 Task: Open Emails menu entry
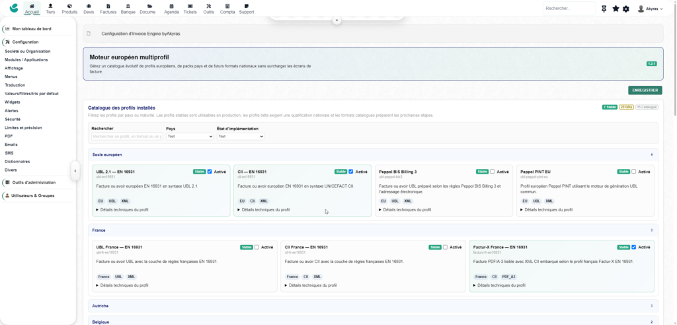click(x=11, y=145)
